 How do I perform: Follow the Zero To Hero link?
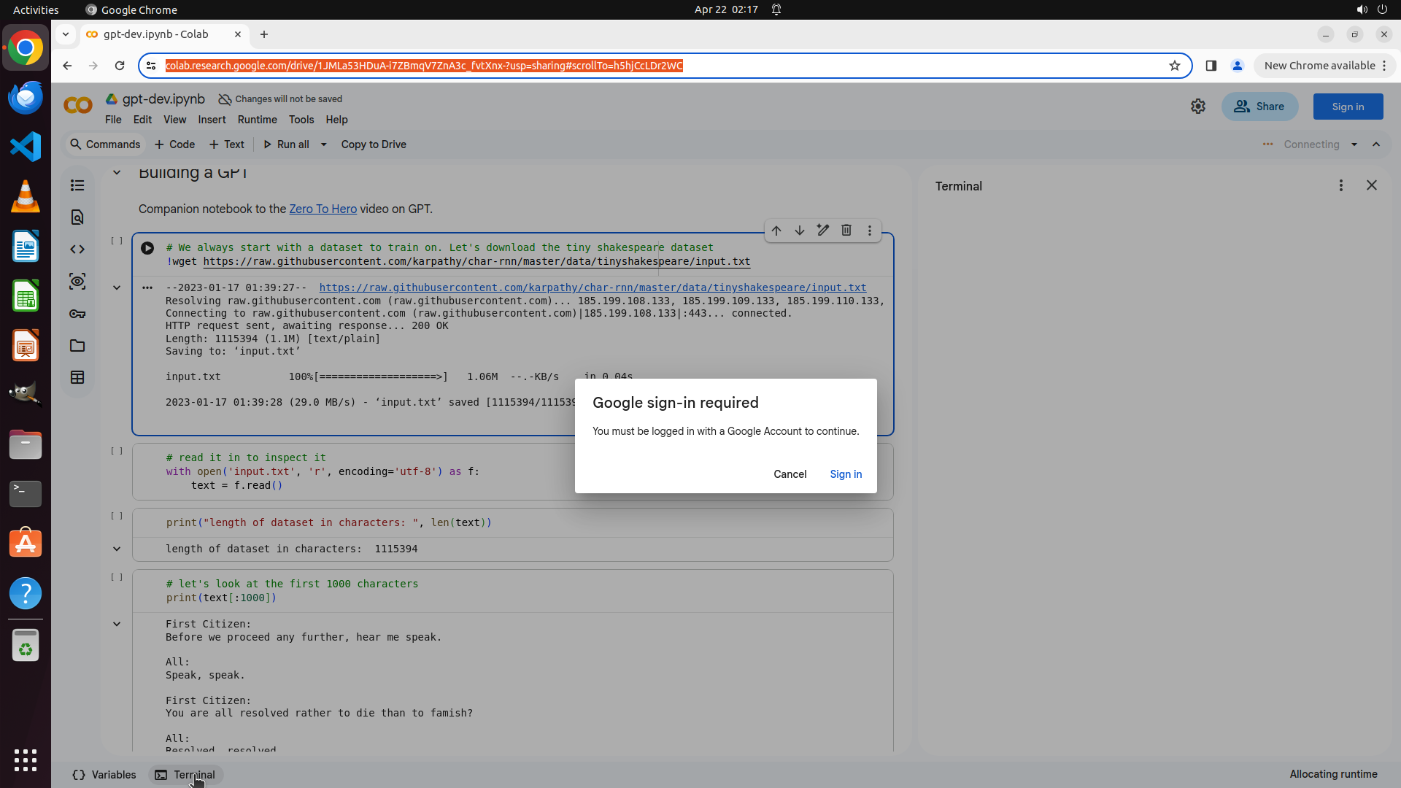(323, 209)
